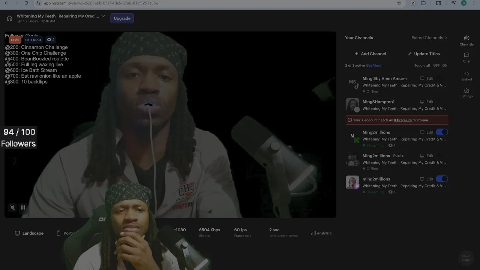
Task: Click the 2 sec keyframe interval value
Action: pyautogui.click(x=274, y=230)
